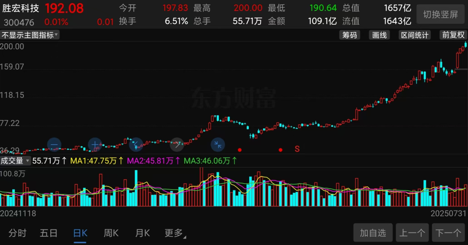
Task: Expand the 更多 period options
Action: (175, 233)
